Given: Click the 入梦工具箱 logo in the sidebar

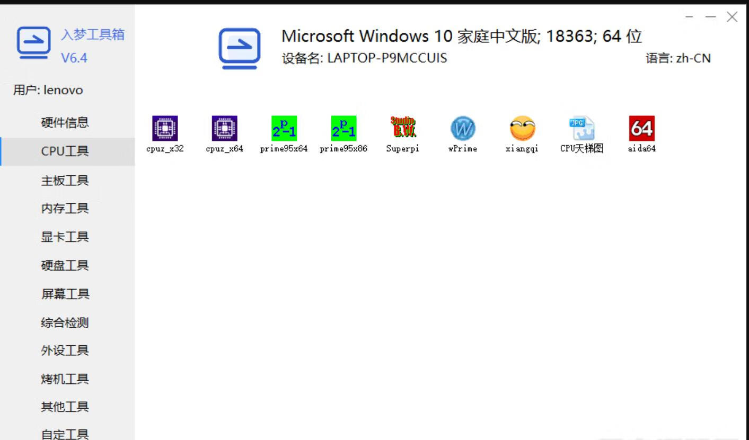Looking at the screenshot, I should 34,43.
